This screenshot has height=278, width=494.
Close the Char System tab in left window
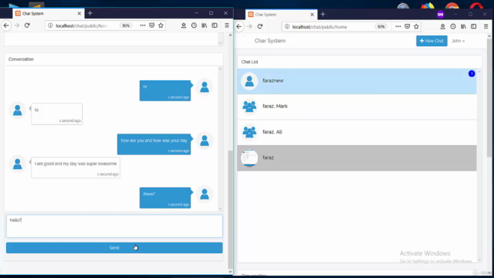click(x=79, y=14)
